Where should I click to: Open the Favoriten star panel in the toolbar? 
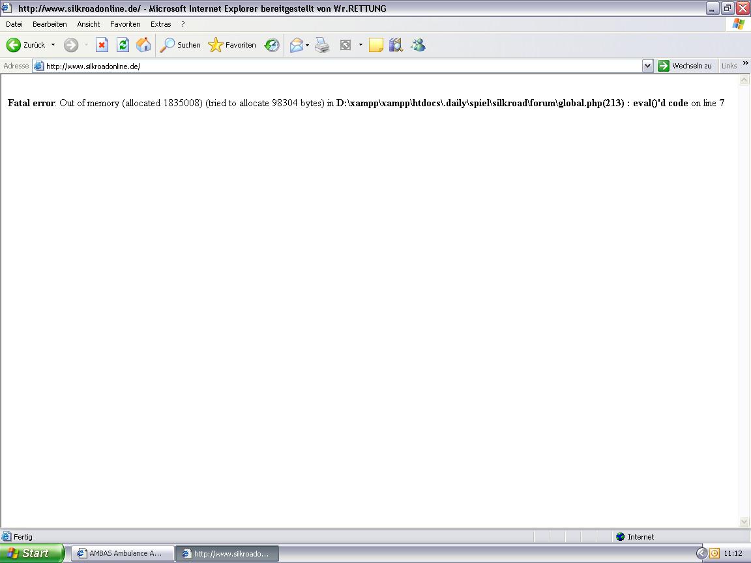(x=232, y=45)
